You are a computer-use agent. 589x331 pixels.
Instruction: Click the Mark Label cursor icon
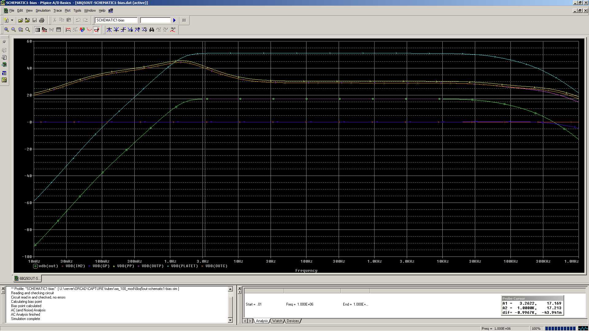pyautogui.click(x=173, y=30)
